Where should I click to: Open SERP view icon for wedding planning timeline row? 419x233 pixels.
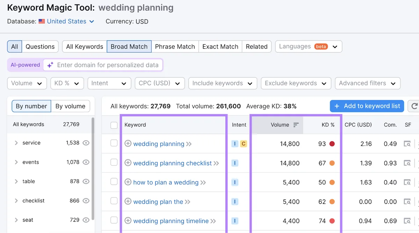click(x=407, y=220)
